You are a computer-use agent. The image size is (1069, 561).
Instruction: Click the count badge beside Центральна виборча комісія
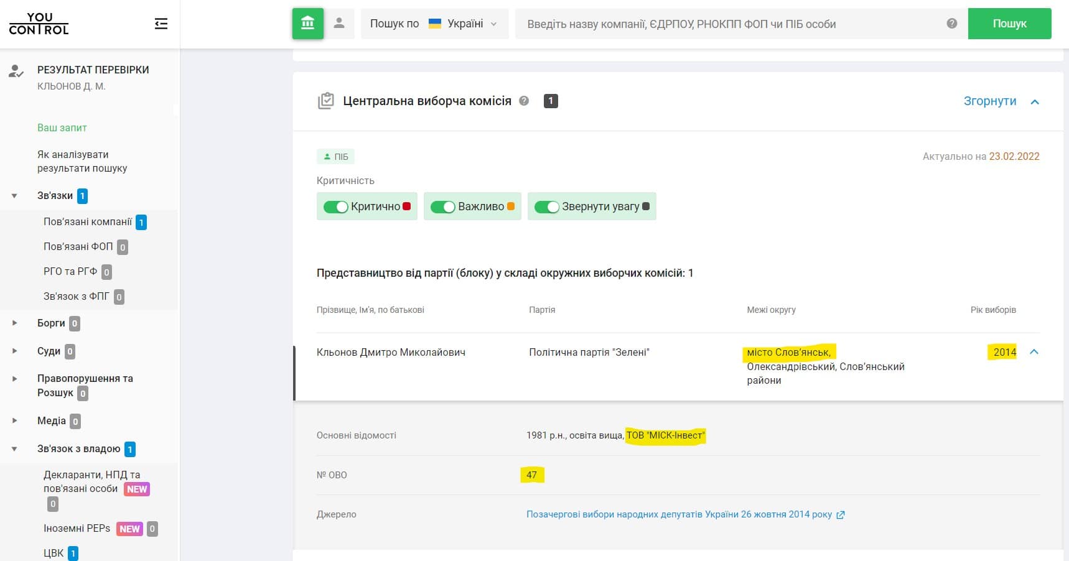point(551,101)
